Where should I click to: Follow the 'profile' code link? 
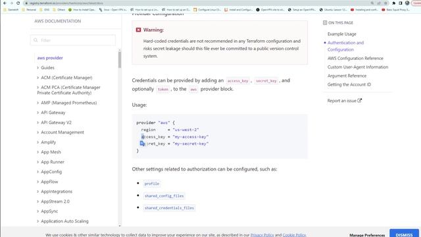click(152, 184)
